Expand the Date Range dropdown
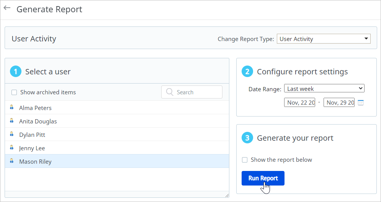The image size is (381, 202). click(x=324, y=89)
